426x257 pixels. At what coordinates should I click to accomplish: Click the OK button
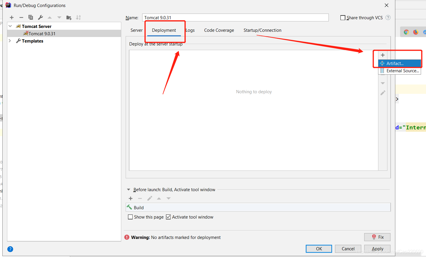319,249
